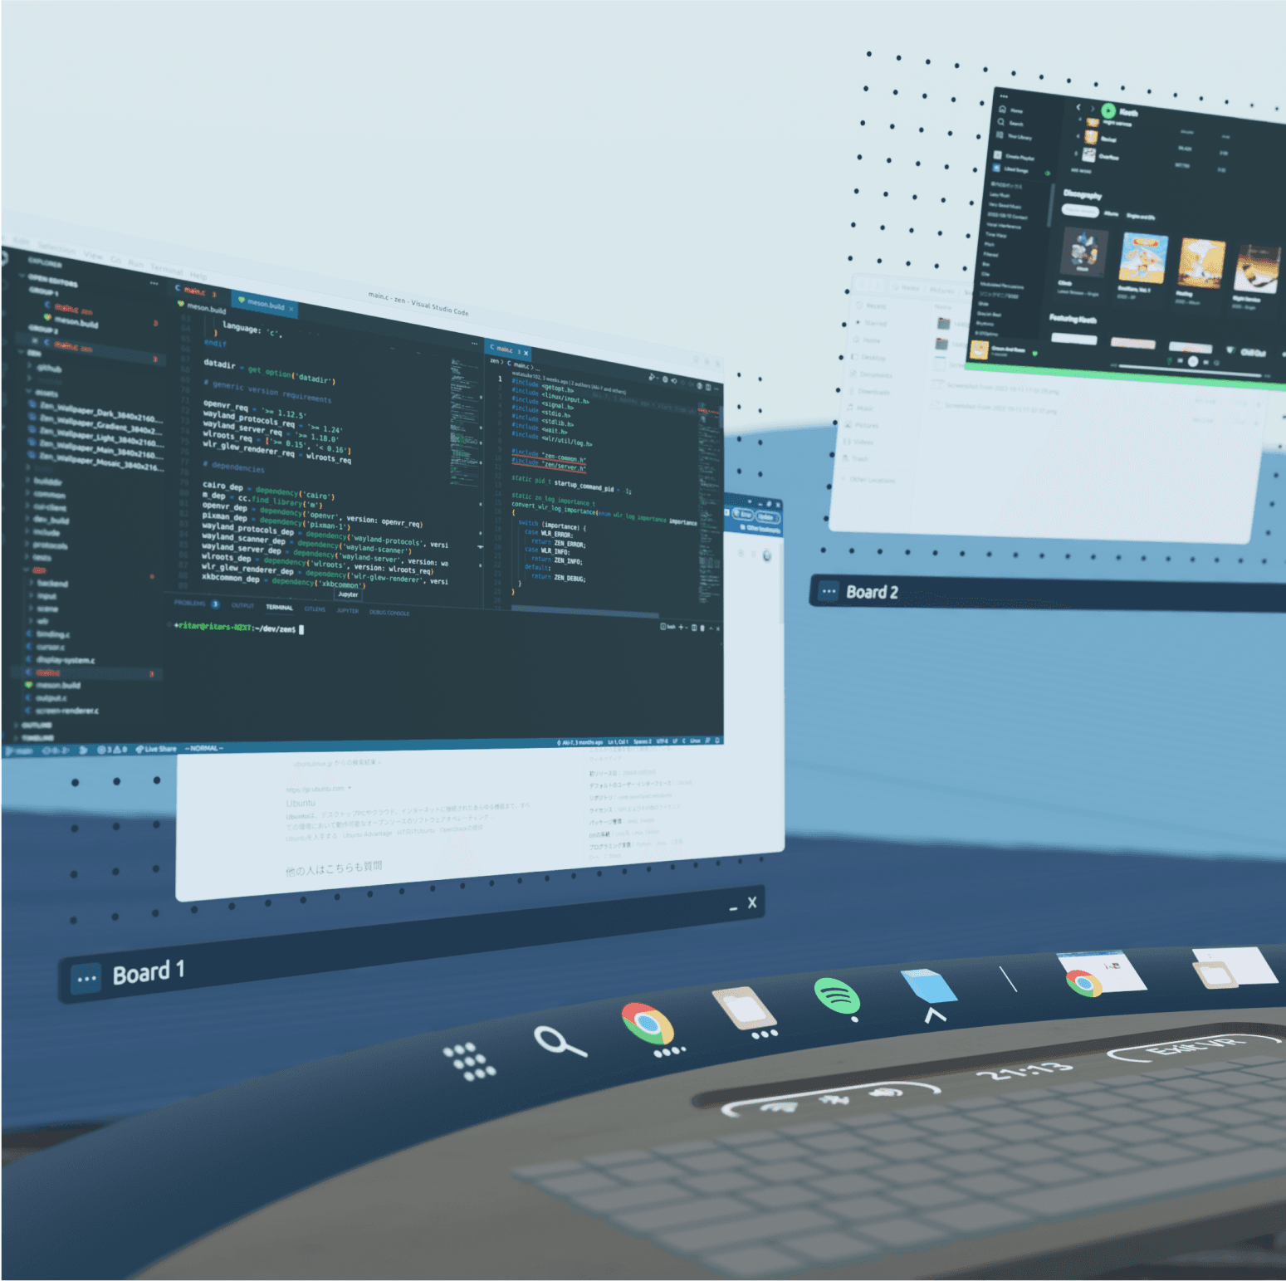Select the Board 2 label bar

coord(1048,594)
